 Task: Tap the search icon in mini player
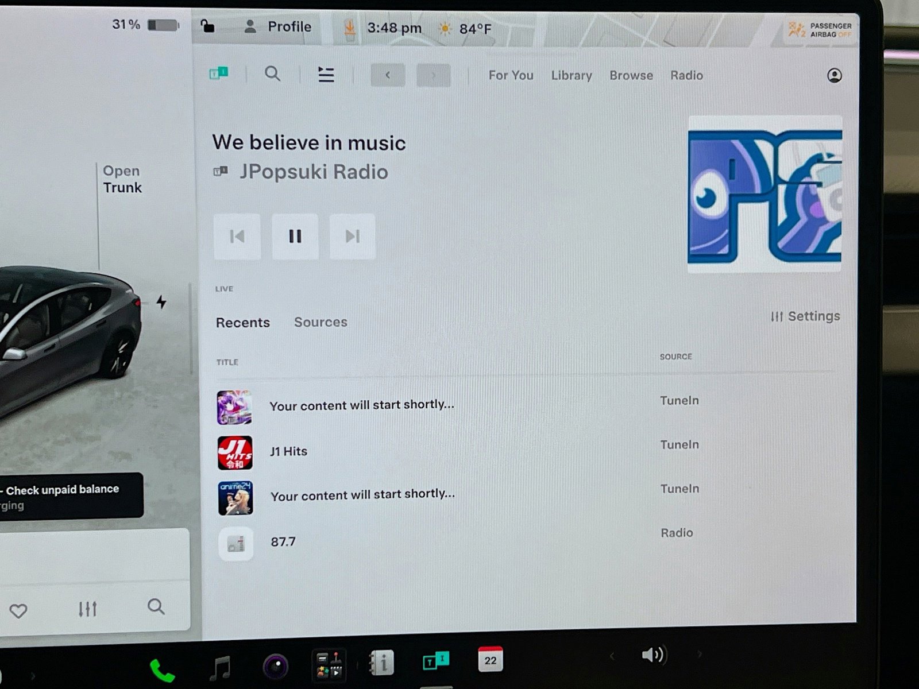pyautogui.click(x=156, y=607)
